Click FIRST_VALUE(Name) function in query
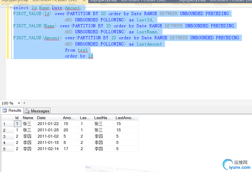252x172 pixels. 35,26
